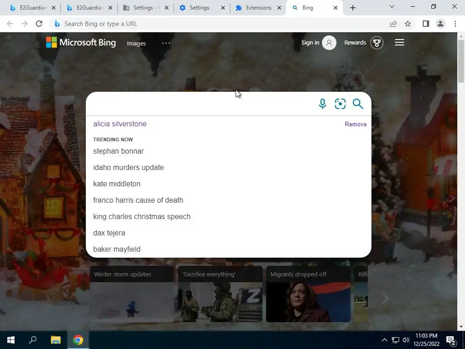This screenshot has width=465, height=349.
Task: Select franco harris cause of death suggestion
Action: (x=138, y=200)
